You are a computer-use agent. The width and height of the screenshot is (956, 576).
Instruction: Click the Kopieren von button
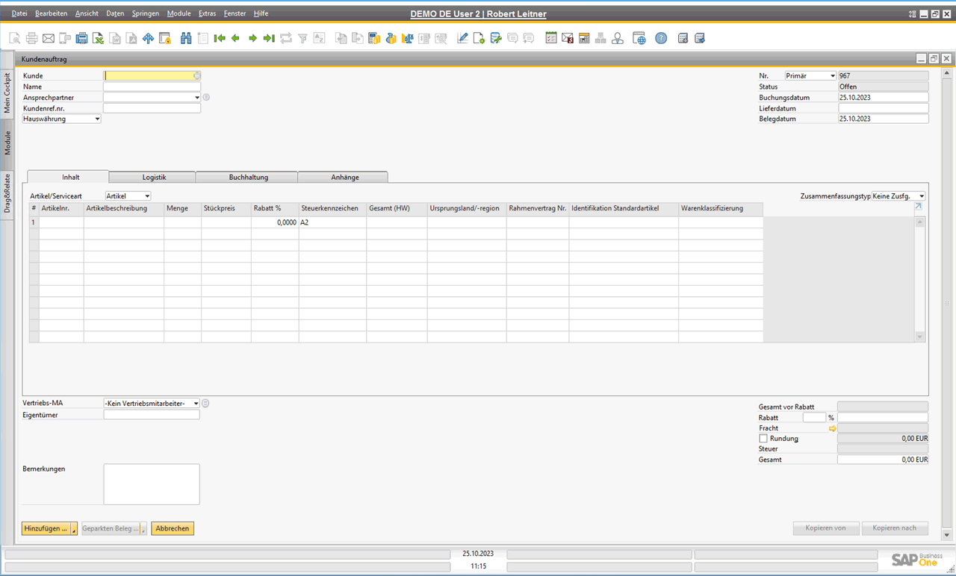pos(825,528)
